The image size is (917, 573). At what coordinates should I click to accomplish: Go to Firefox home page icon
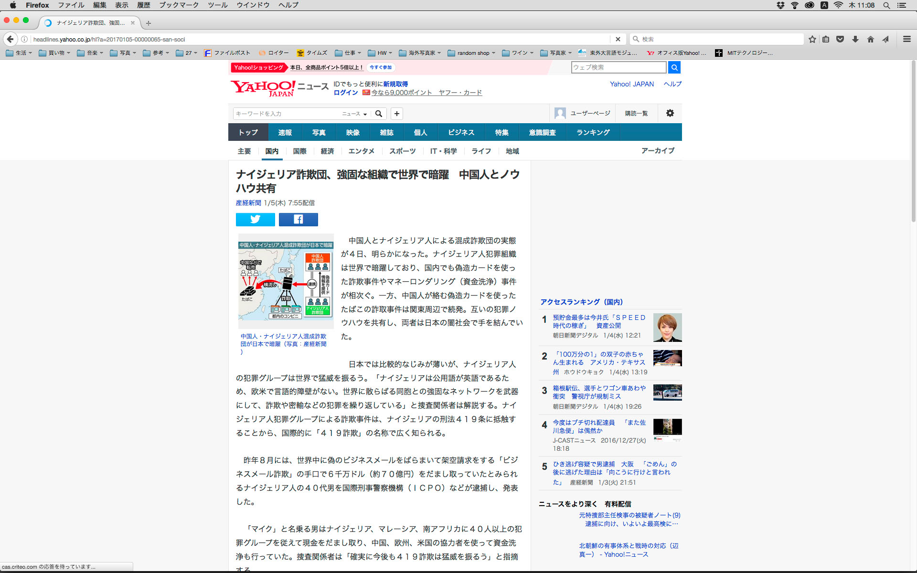(870, 39)
